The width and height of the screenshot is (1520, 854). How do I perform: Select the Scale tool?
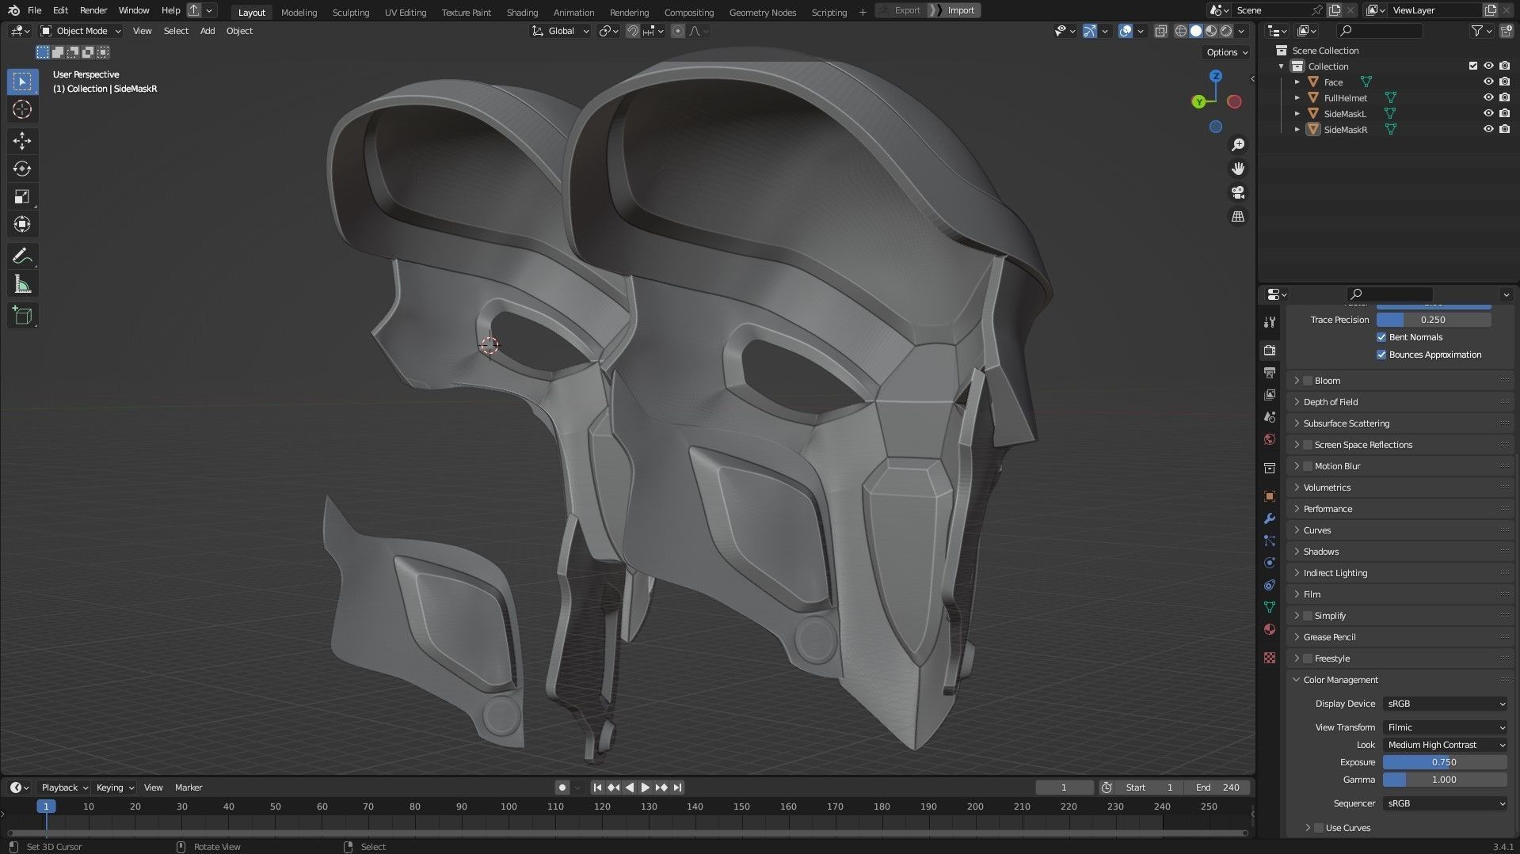[22, 196]
